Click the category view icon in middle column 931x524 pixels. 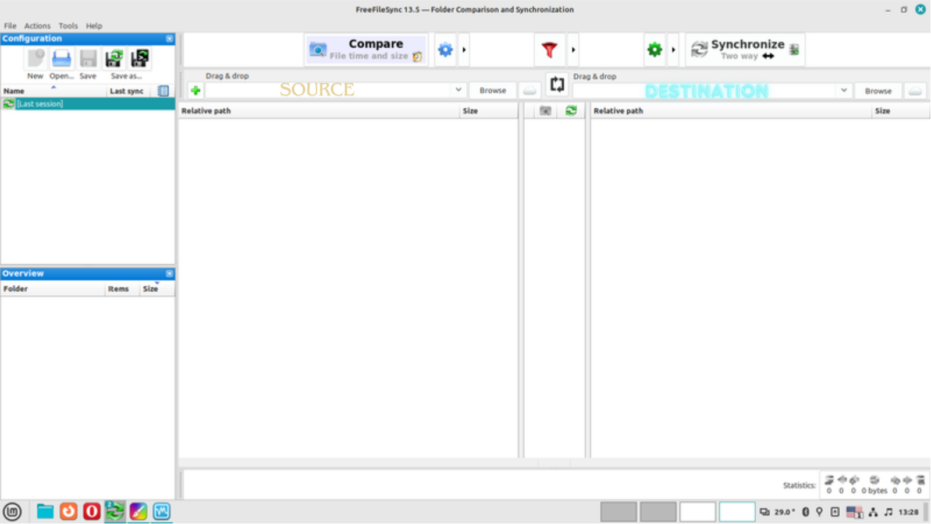point(545,111)
